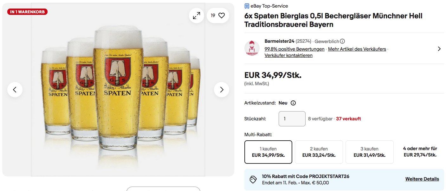Expand product image to fullscreen
The height and width of the screenshot is (191, 446).
tap(197, 16)
